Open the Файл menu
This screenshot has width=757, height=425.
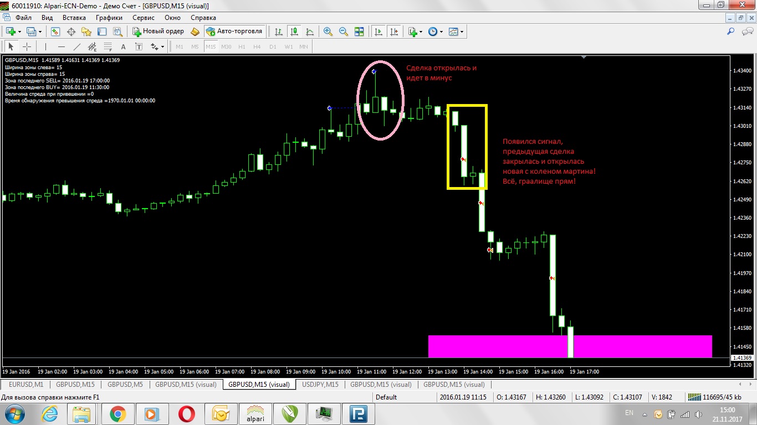pos(23,17)
